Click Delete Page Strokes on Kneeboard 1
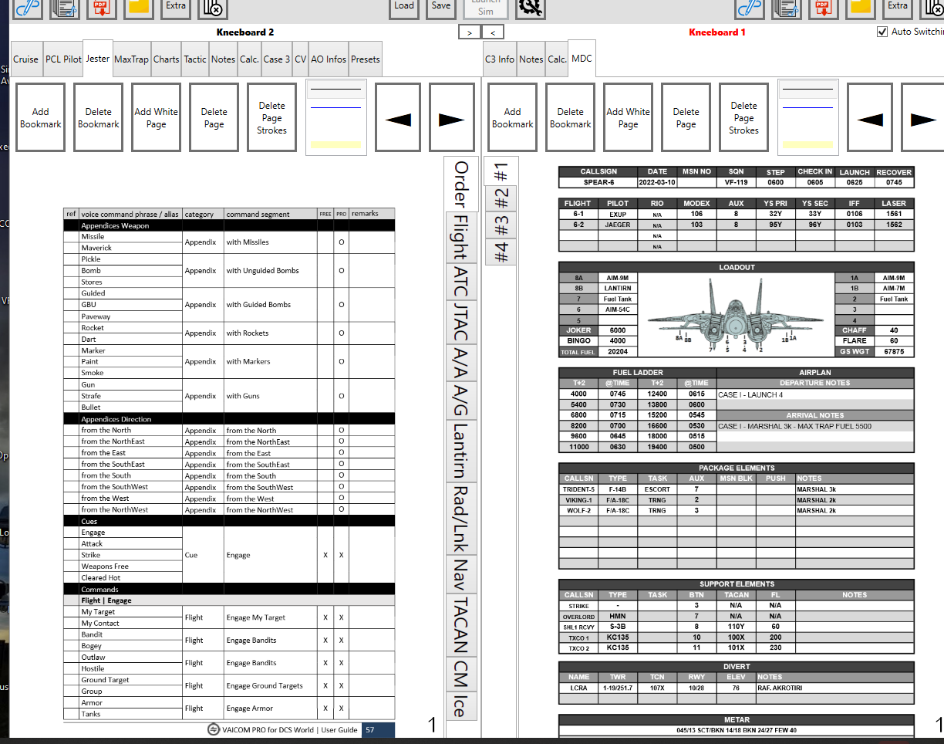This screenshot has height=744, width=944. pyautogui.click(x=743, y=117)
